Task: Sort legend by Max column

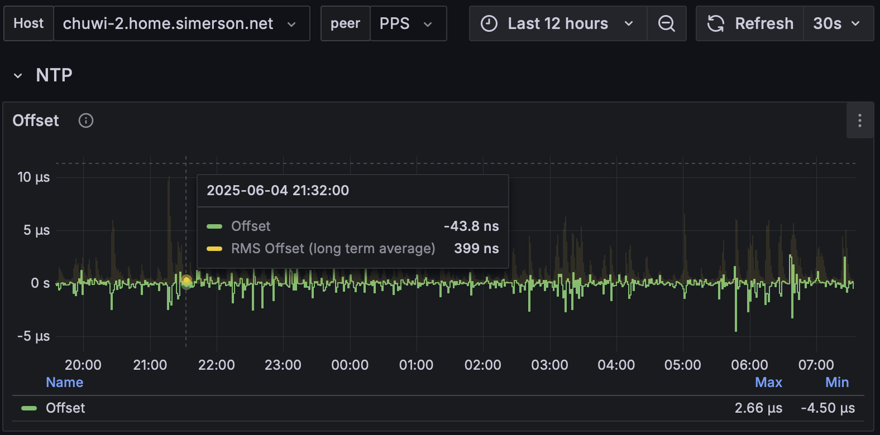Action: 768,382
